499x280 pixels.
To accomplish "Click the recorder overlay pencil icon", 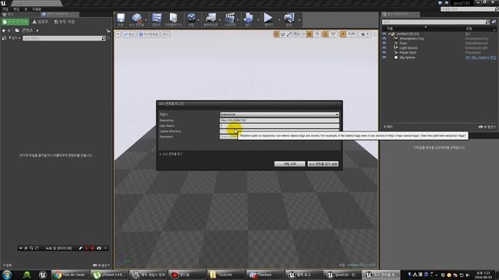I will point(80,248).
